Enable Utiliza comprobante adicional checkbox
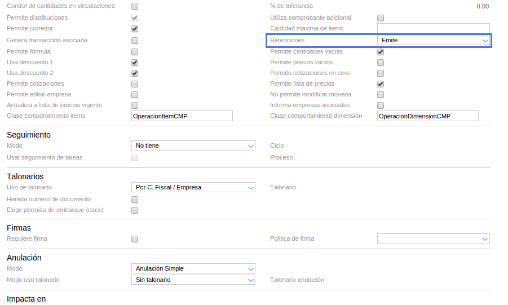 (x=381, y=18)
